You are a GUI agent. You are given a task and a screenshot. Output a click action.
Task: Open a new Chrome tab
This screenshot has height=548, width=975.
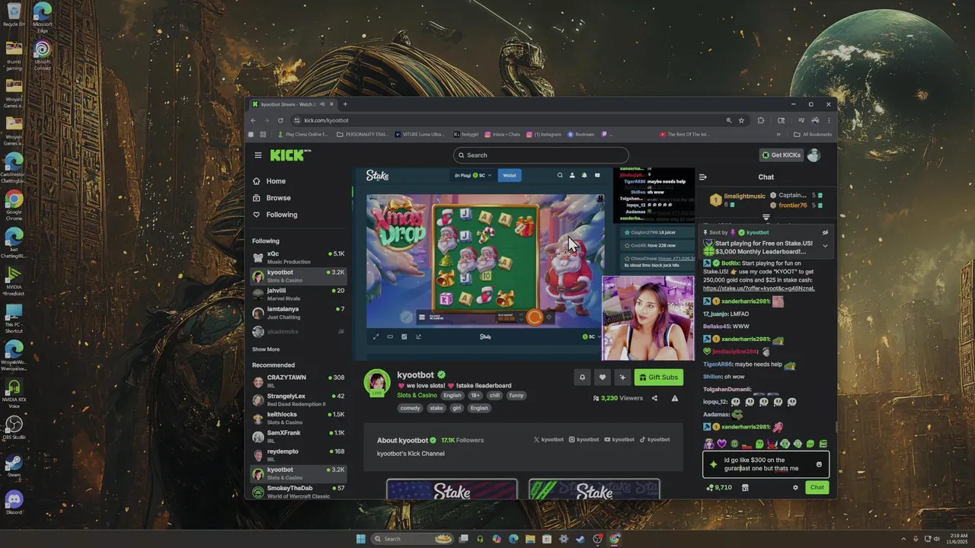coord(345,104)
